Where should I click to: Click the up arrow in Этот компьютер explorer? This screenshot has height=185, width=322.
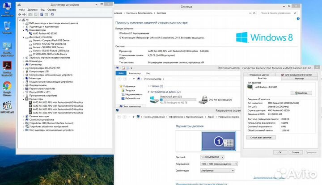pos(134,79)
